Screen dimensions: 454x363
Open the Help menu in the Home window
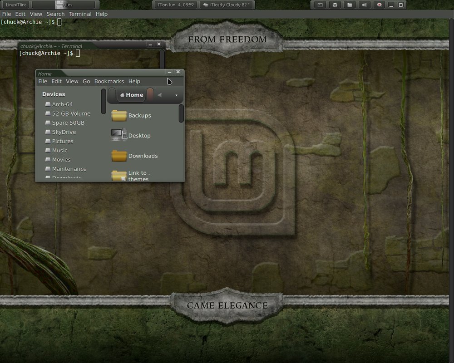134,81
